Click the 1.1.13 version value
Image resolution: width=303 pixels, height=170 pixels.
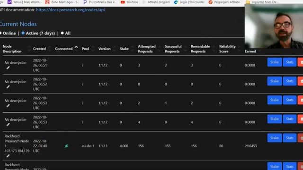coord(103,146)
